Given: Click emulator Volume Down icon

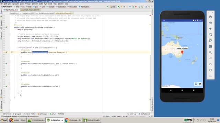Looking at the screenshot, I should tap(210, 29).
